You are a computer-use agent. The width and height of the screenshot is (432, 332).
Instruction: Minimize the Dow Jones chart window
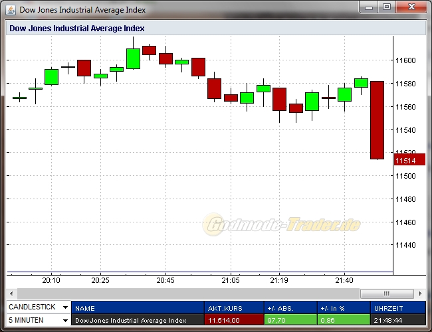coord(369,7)
